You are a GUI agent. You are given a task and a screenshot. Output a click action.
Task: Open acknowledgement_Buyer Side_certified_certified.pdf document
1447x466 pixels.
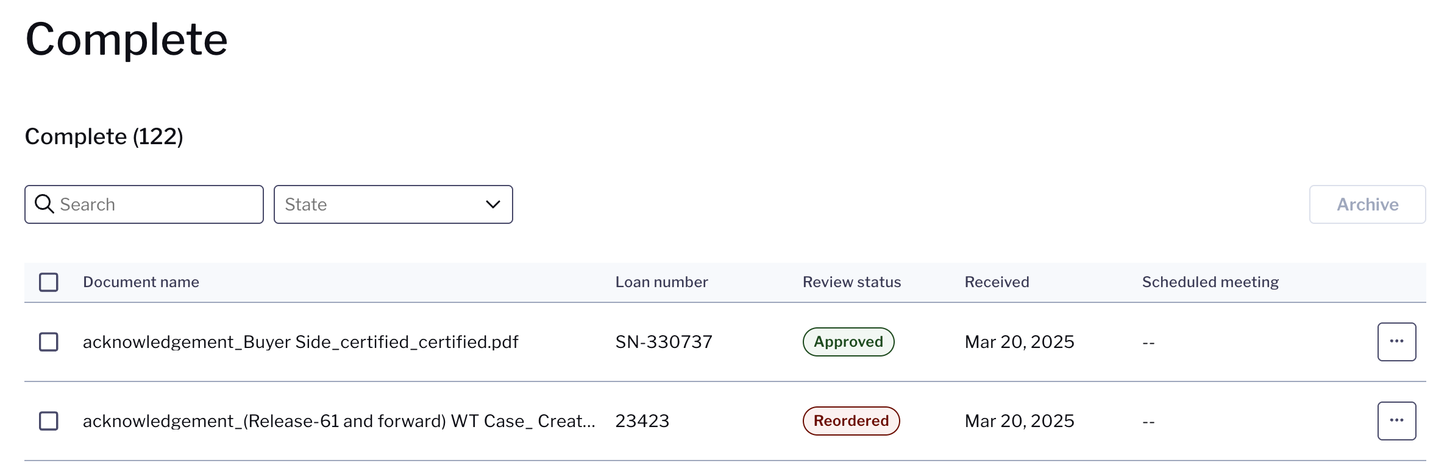point(300,342)
